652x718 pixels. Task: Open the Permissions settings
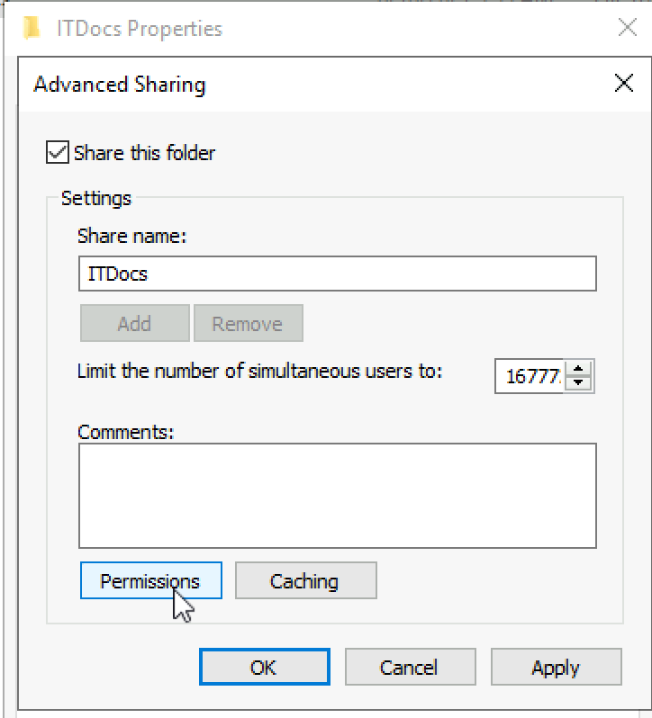coord(151,580)
